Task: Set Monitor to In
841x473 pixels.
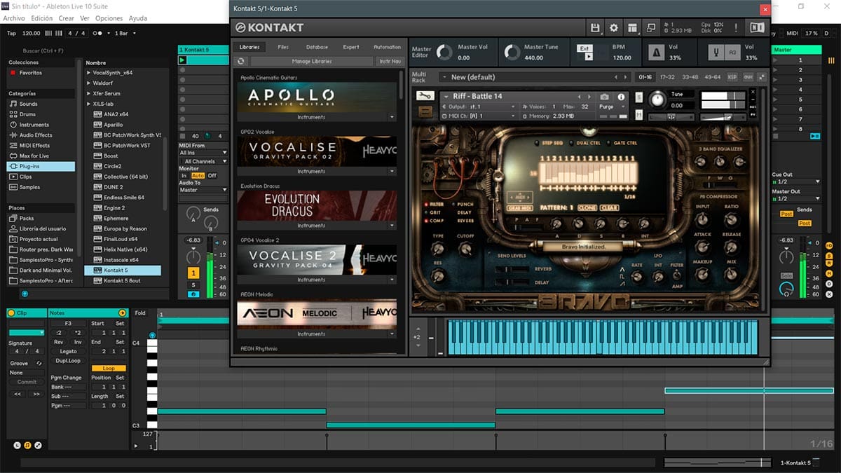Action: point(184,175)
